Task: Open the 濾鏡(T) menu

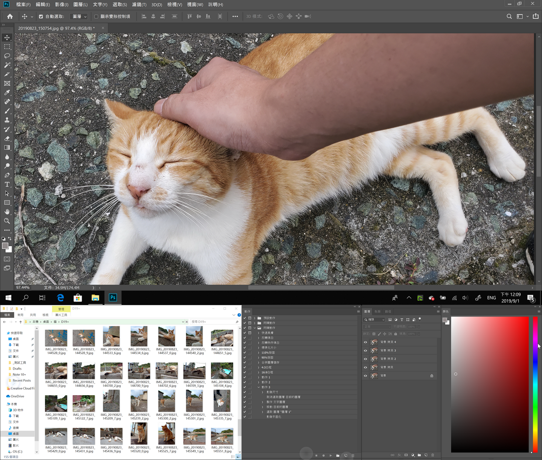Action: [139, 5]
